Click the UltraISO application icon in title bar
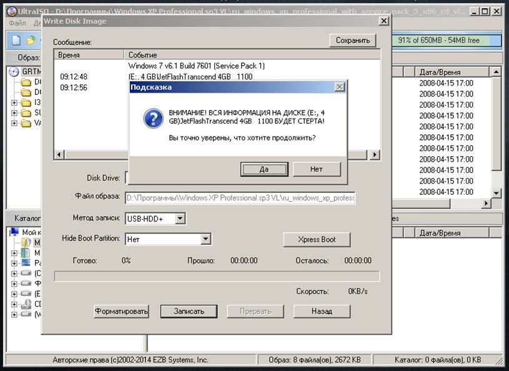 coord(12,12)
